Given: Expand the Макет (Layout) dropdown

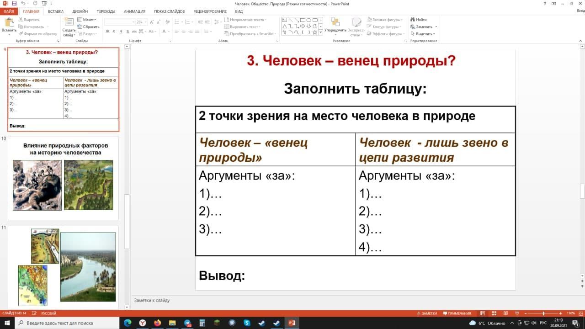Looking at the screenshot, I should click(88, 20).
